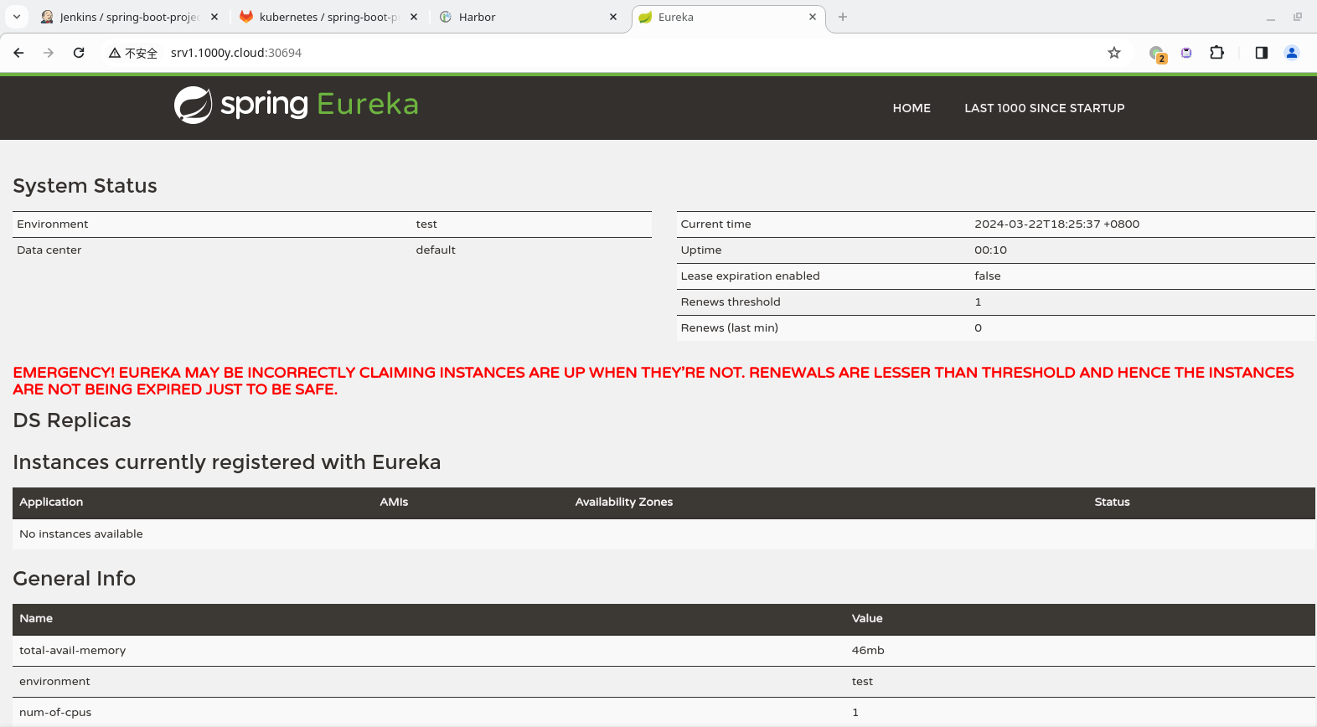Click the not-secure warning icon
The height and width of the screenshot is (727, 1317).
click(x=115, y=53)
